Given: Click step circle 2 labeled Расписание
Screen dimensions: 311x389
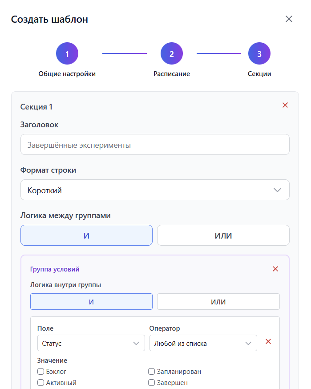Looking at the screenshot, I should click(x=172, y=53).
